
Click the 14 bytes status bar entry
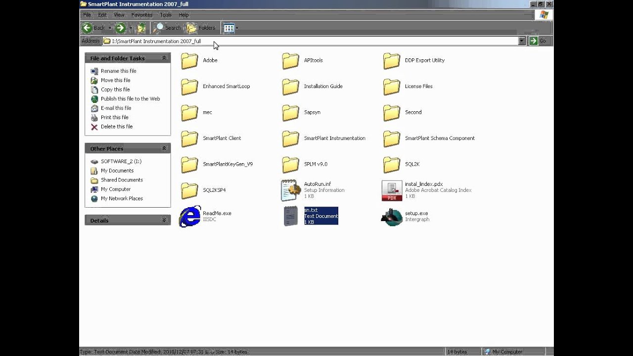[x=457, y=352]
